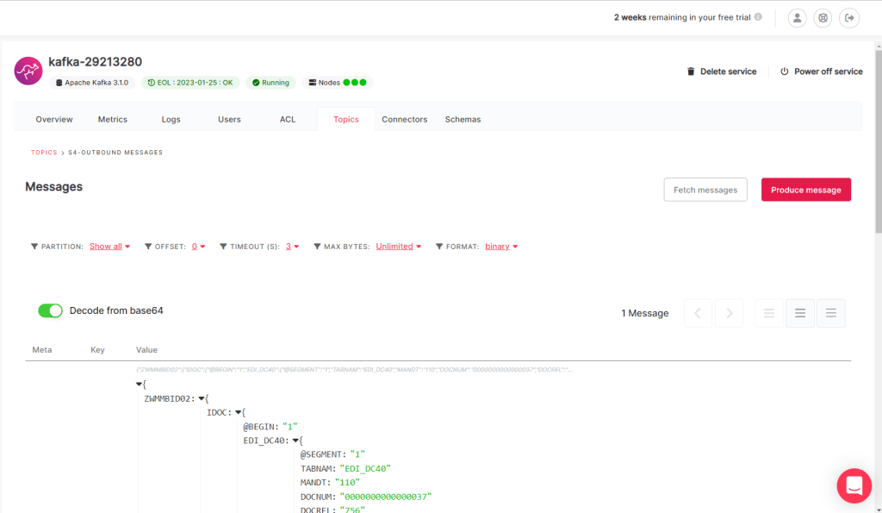The width and height of the screenshot is (882, 513).
Task: Open the user profile icon
Action: [x=798, y=17]
